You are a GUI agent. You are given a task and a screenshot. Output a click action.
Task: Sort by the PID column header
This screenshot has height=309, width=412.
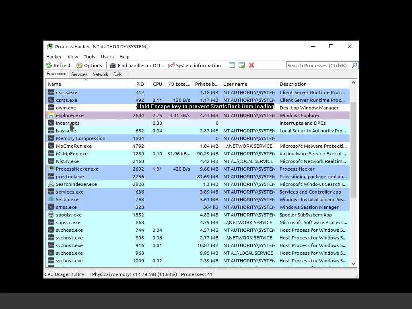pos(136,84)
